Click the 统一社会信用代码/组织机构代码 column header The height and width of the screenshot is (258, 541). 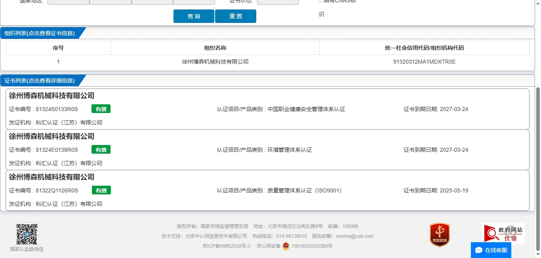coord(424,48)
